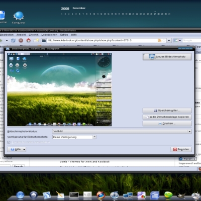Open Bearbeiten menu in Firefox
The height and width of the screenshot is (201, 201).
click(7, 35)
